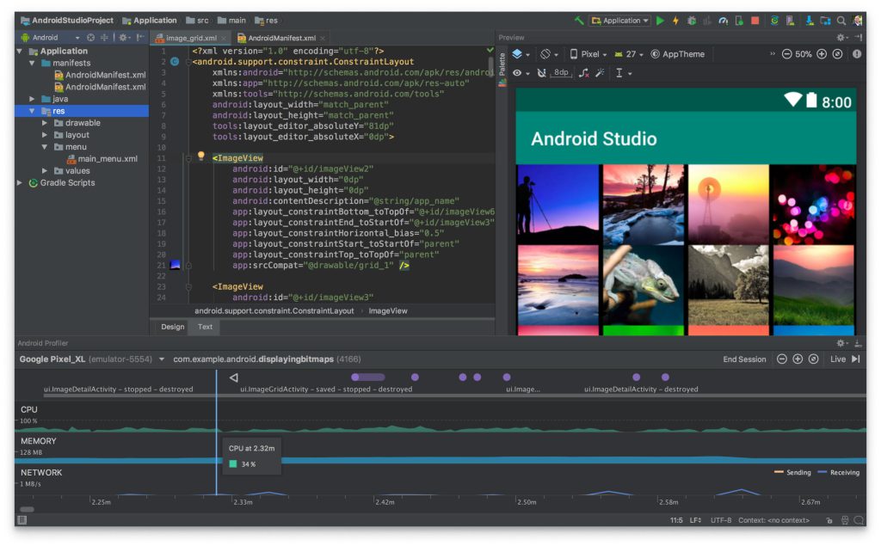Open the Pixel device dropdown in Preview
Screen dimensions: 881x546
pyautogui.click(x=588, y=54)
